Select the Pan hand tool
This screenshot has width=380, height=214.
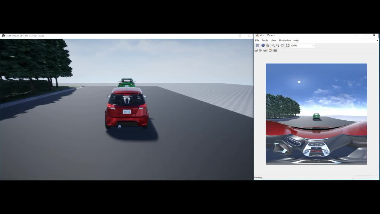pos(282,45)
